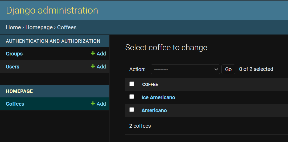Sort the table by the Coffee column header

(x=150, y=84)
